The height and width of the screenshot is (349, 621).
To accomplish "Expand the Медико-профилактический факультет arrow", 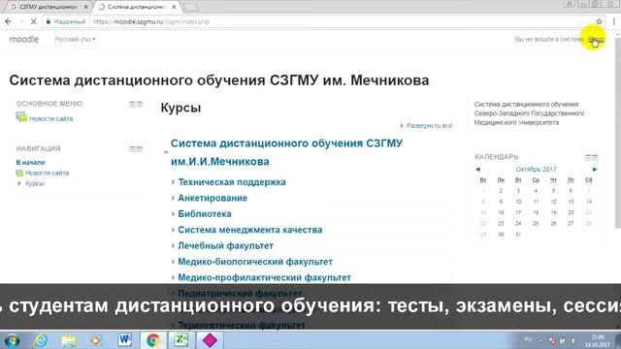I will point(173,278).
